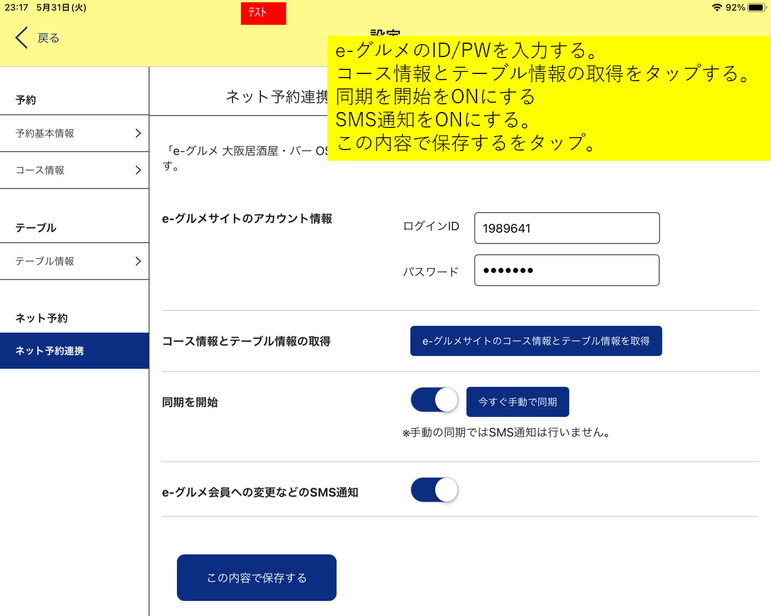Expand 予約基本情報 chevron arrow
The height and width of the screenshot is (616, 771).
click(x=138, y=133)
